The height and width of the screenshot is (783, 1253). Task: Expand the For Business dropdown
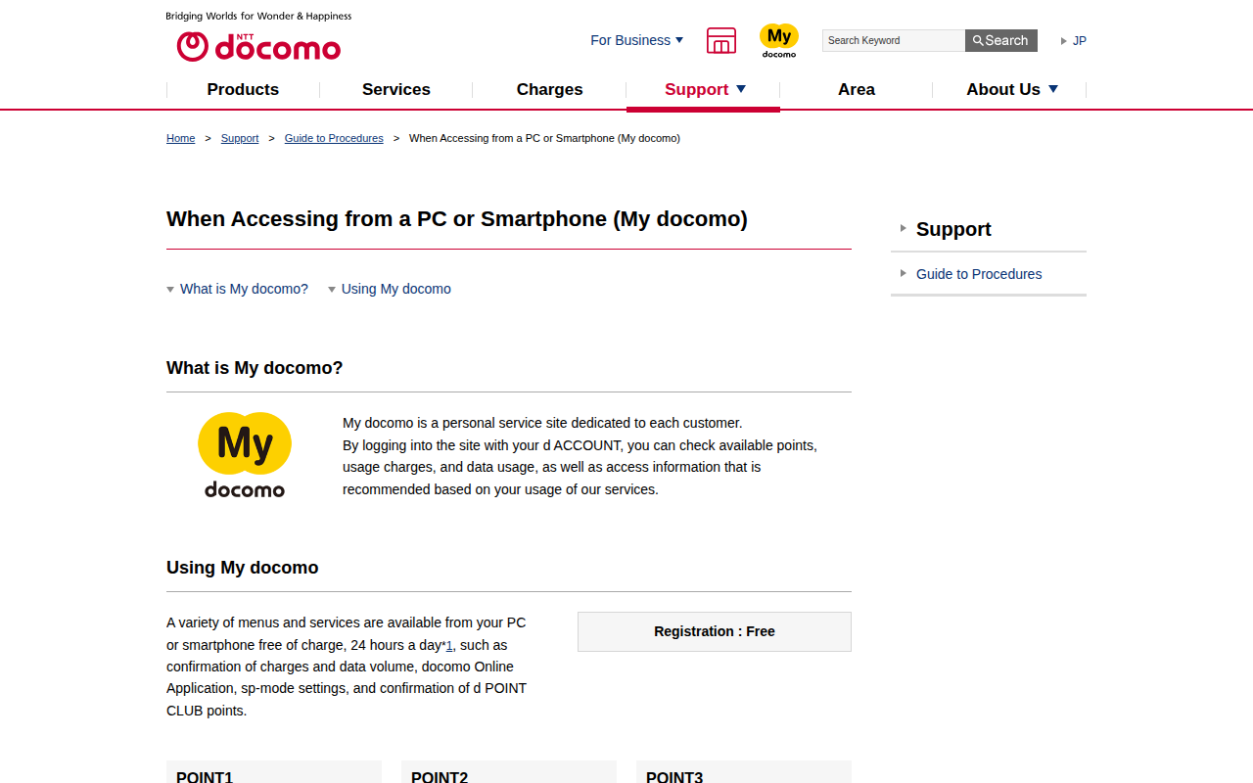636,40
